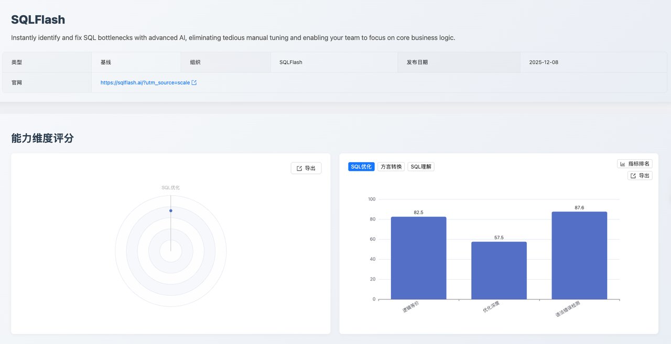Click the bar-chart icon for 指标排名
Screen dimensions: 671x344
pyautogui.click(x=623, y=164)
